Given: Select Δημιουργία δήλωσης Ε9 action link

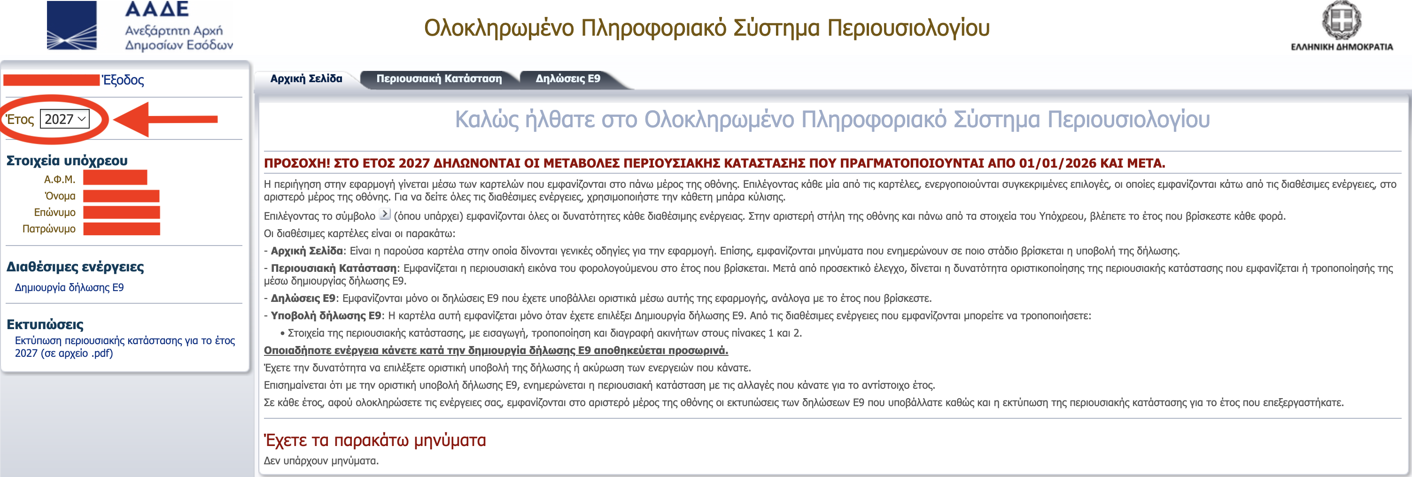Looking at the screenshot, I should click(x=69, y=287).
